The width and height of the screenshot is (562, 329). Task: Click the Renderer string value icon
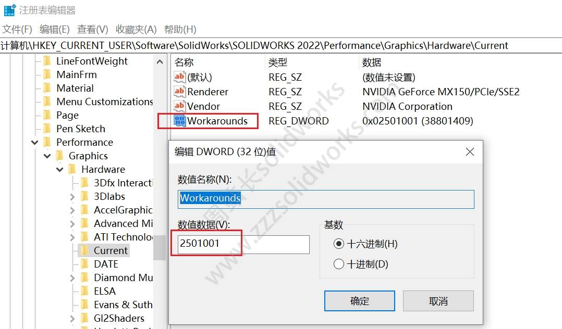pos(179,92)
